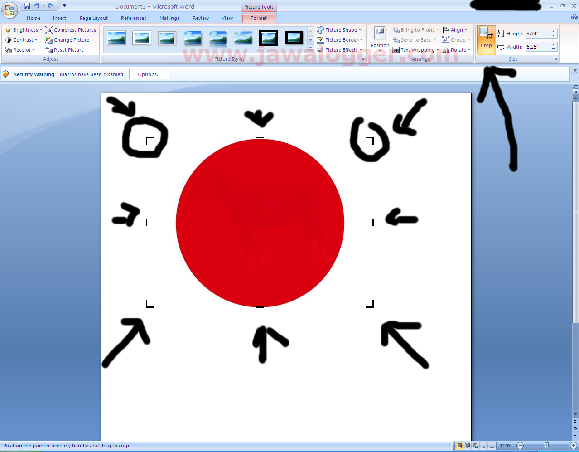The width and height of the screenshot is (579, 452).
Task: Click the Width input field
Action: [538, 47]
